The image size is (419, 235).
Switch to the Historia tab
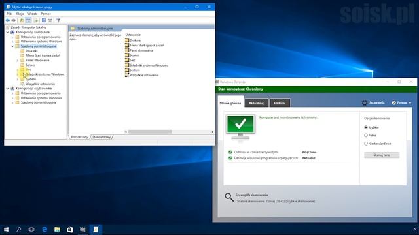click(280, 103)
